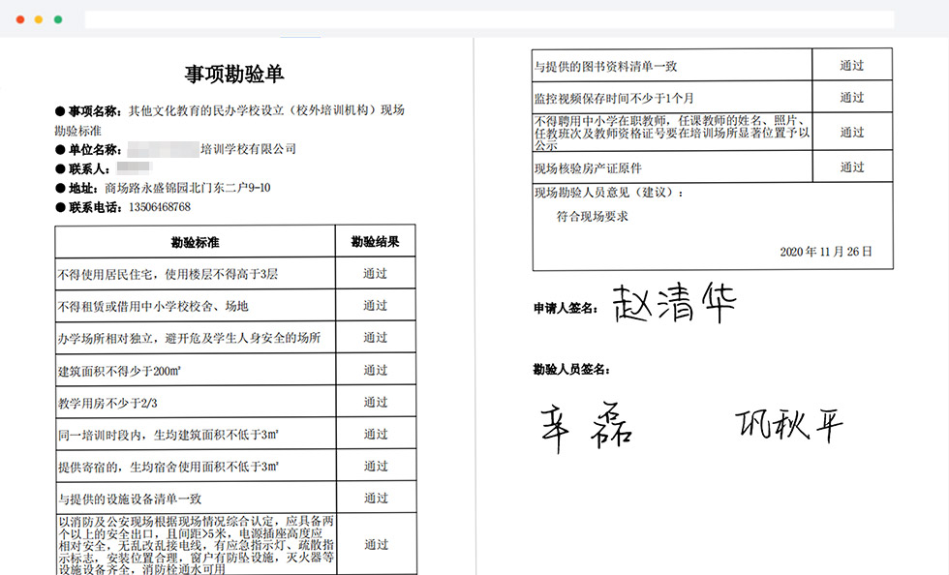The image size is (949, 575).
Task: Click the date 2020年11月26日
Action: point(825,252)
